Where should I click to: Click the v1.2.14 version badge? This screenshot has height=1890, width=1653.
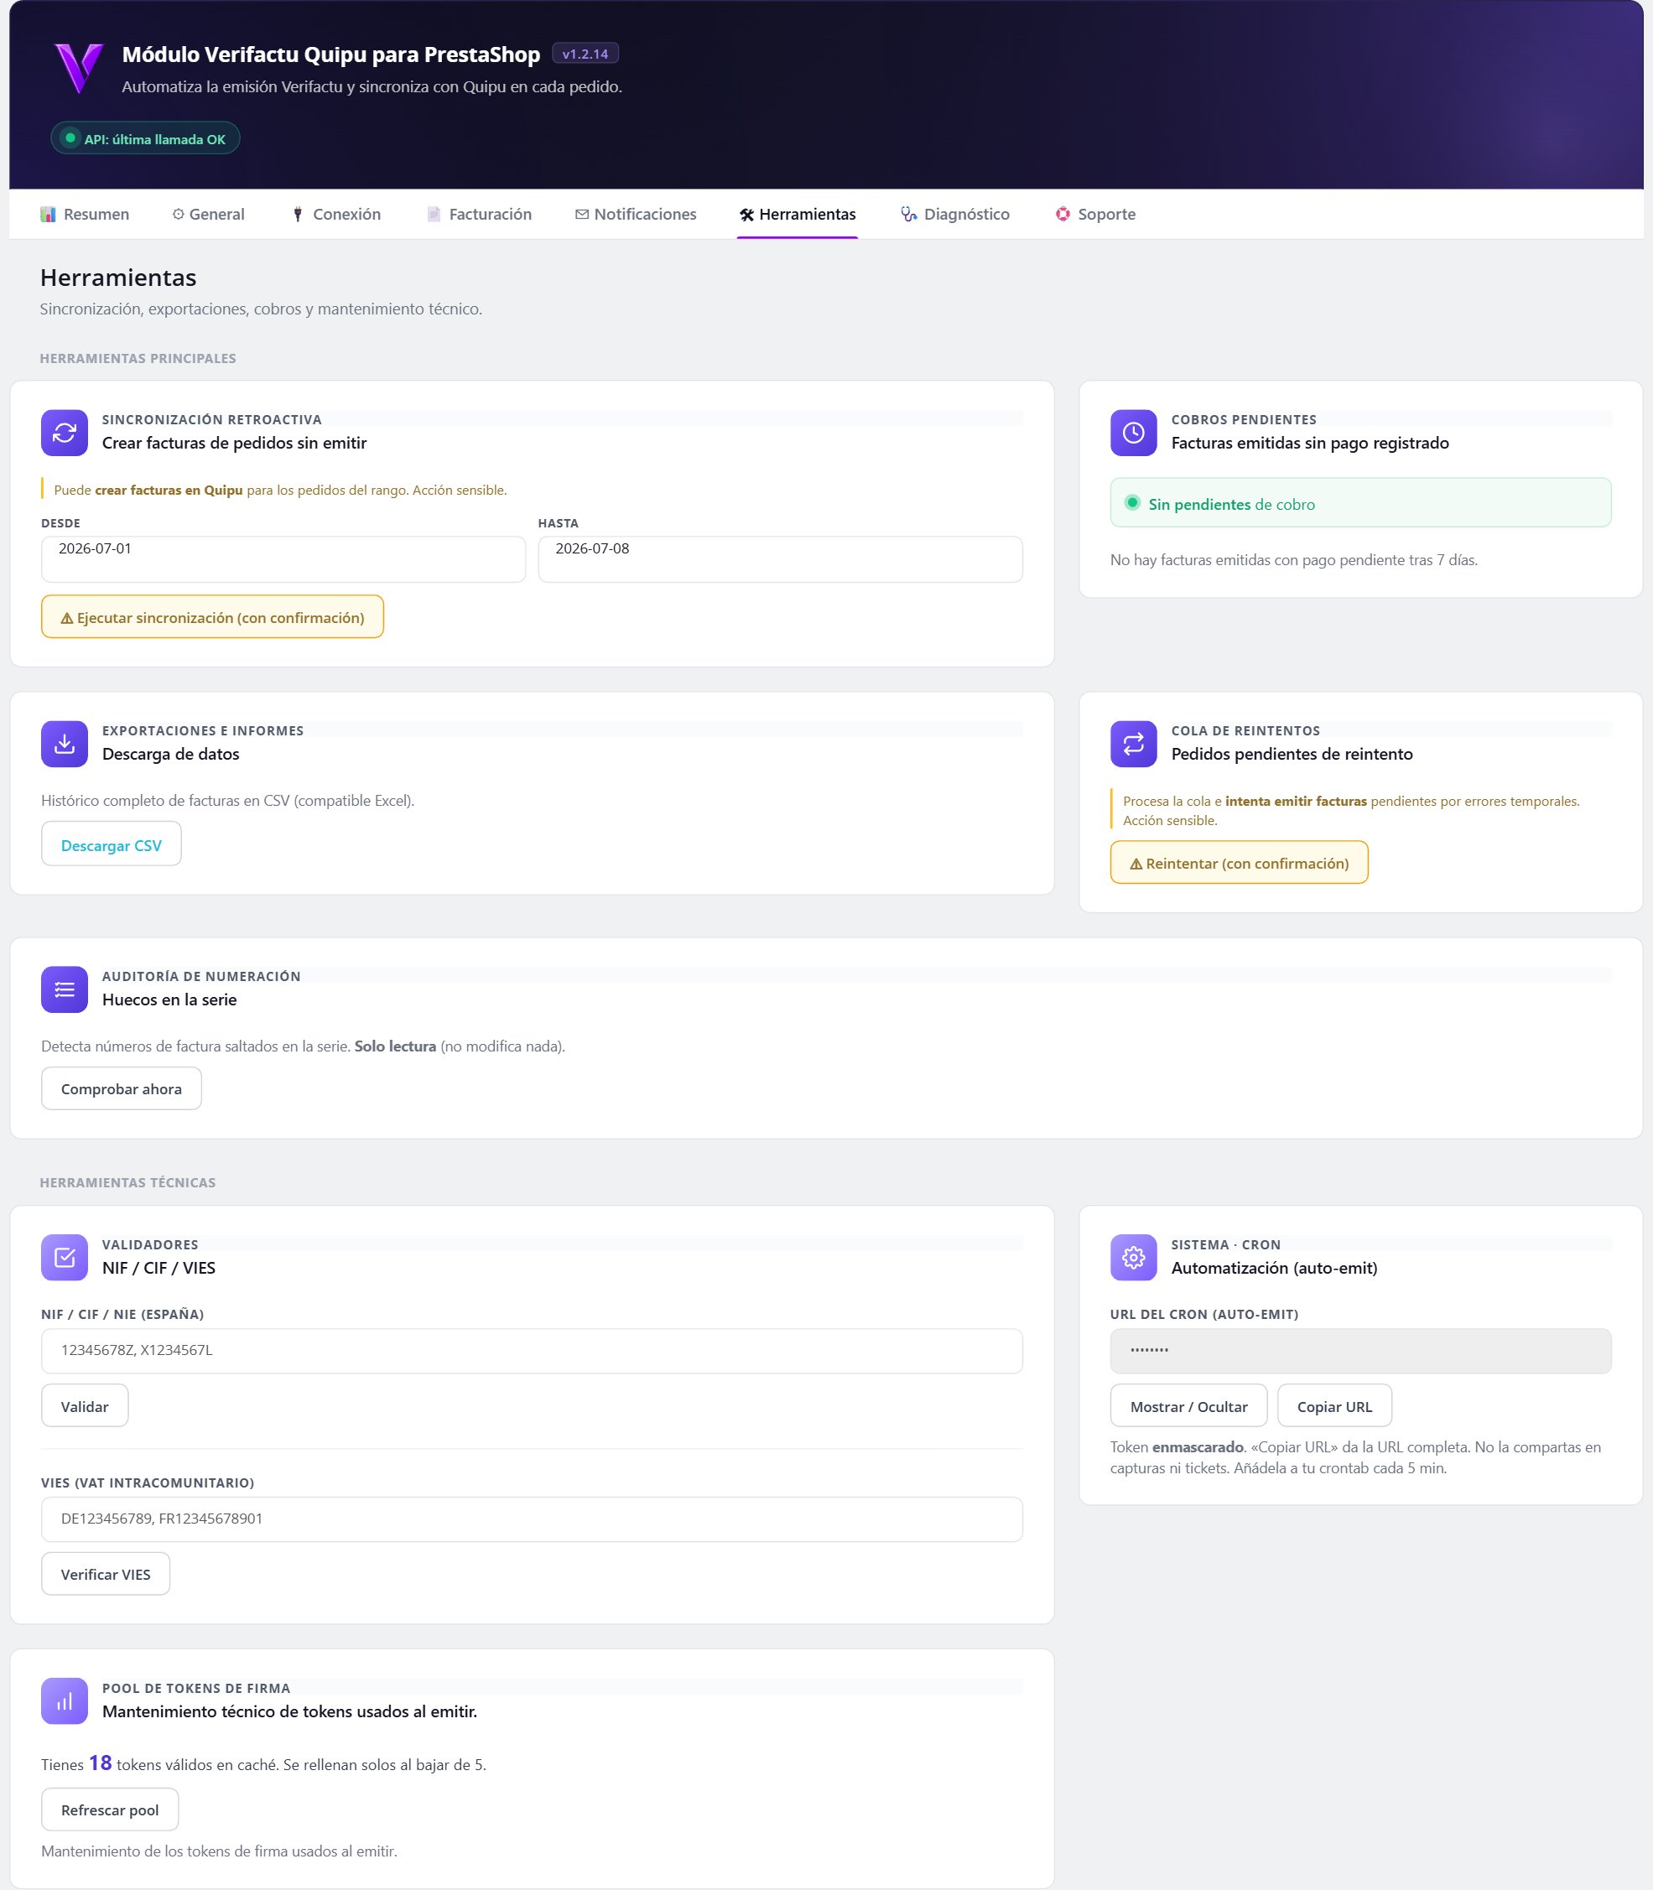585,54
